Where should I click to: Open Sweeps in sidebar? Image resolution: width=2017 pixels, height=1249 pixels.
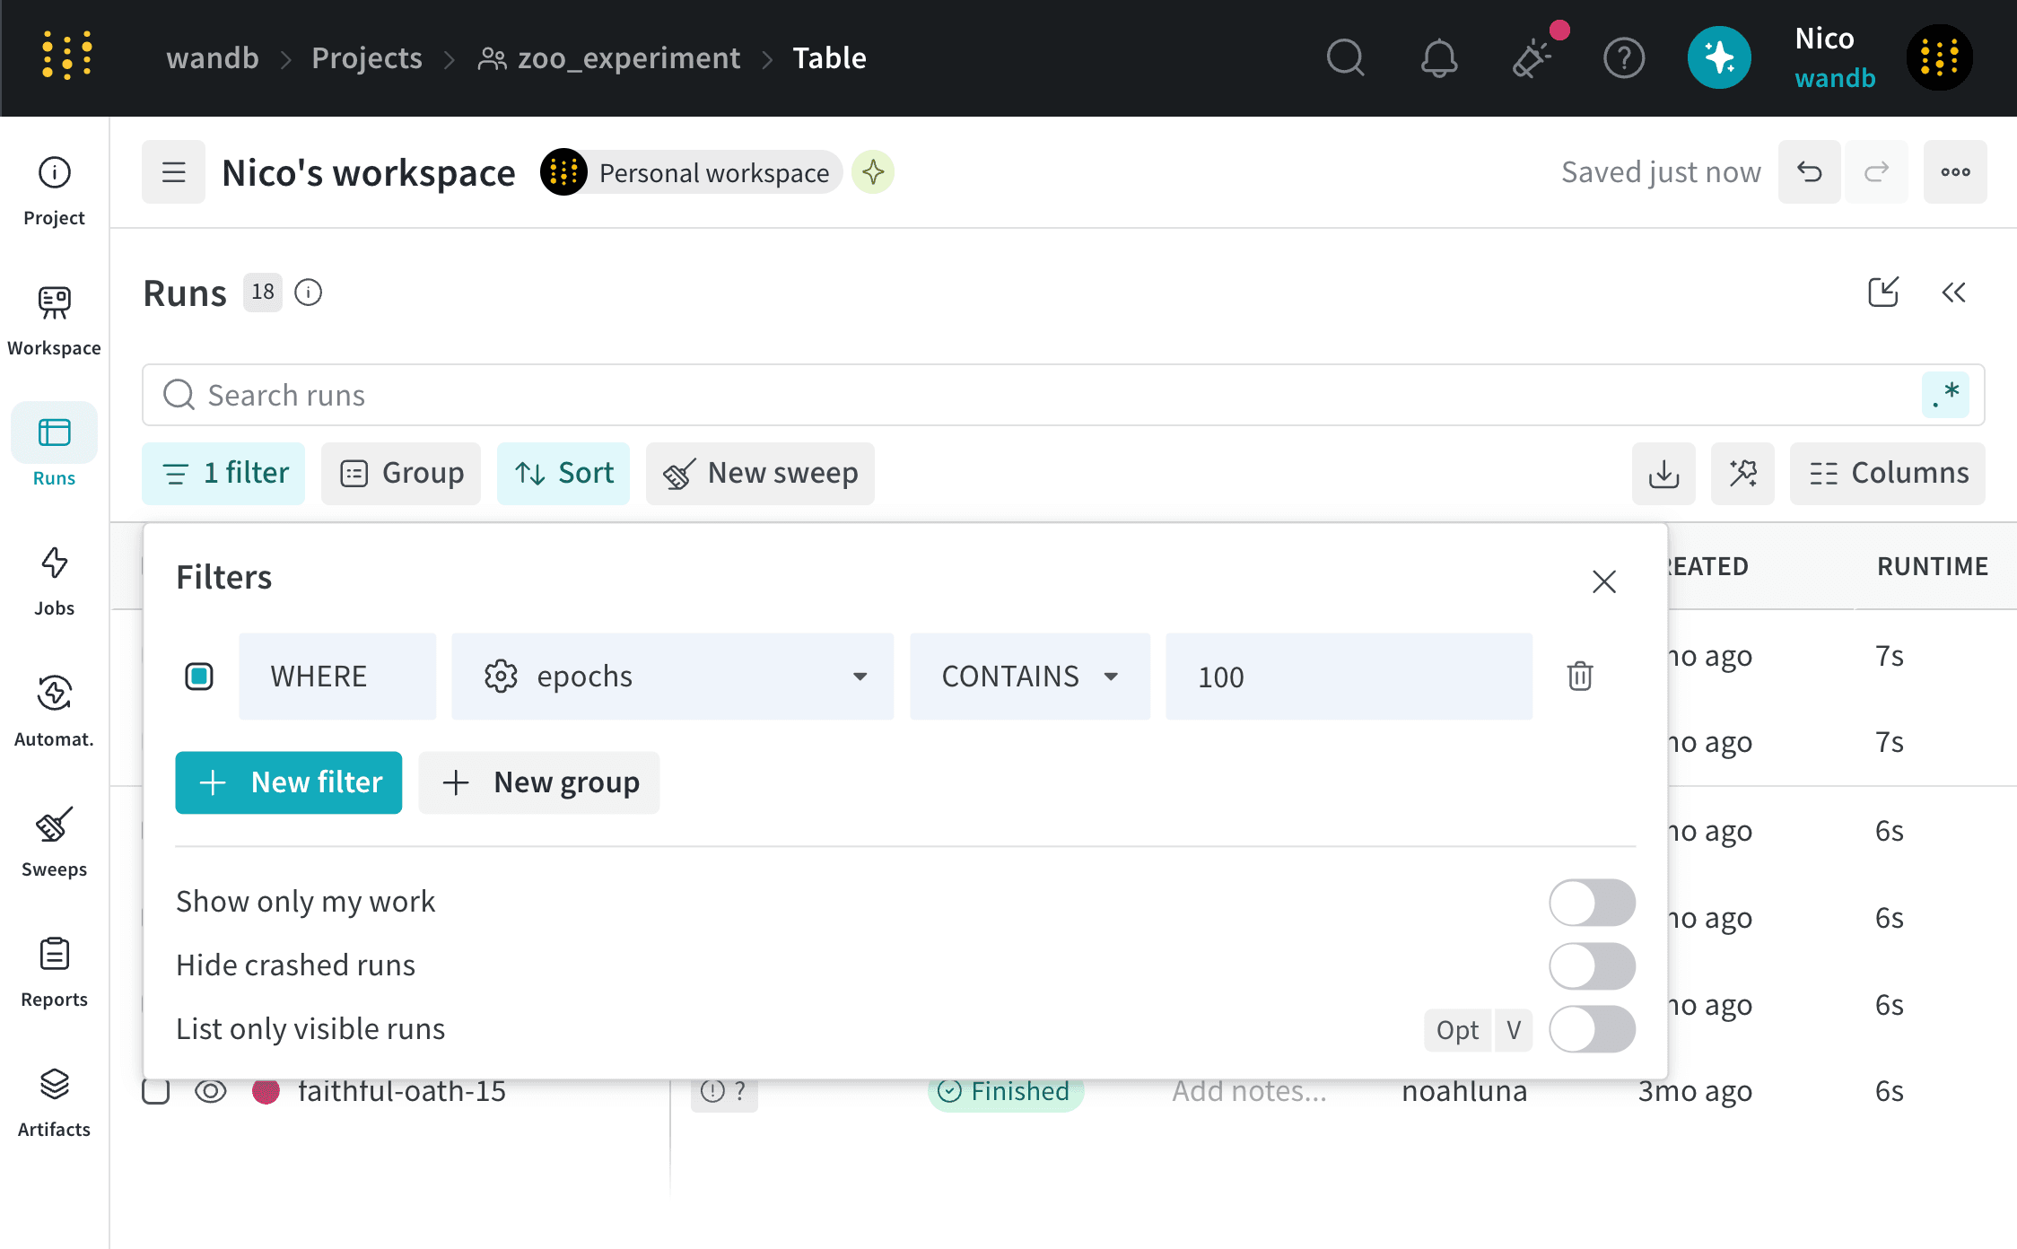(55, 842)
